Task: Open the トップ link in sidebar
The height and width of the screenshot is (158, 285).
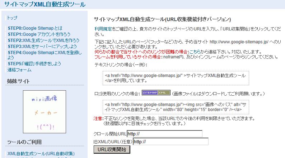Action: (12, 18)
